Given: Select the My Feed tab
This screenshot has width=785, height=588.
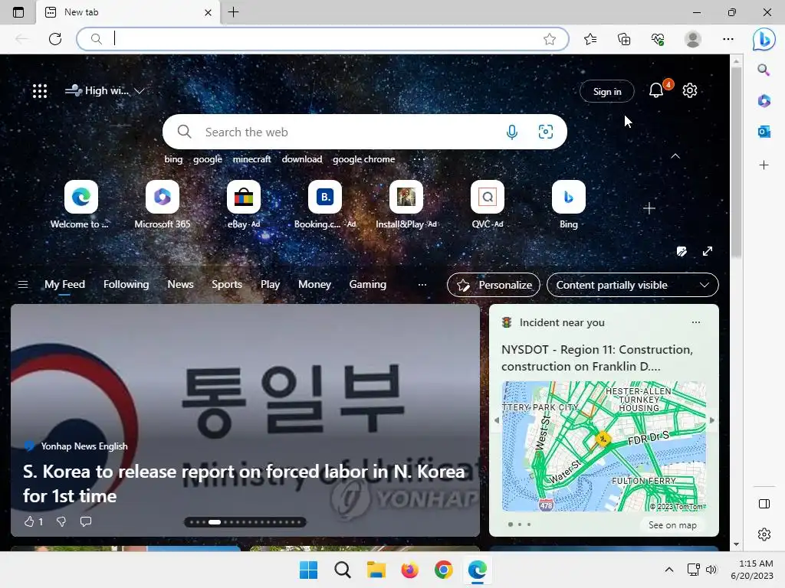Looking at the screenshot, I should 64,285.
